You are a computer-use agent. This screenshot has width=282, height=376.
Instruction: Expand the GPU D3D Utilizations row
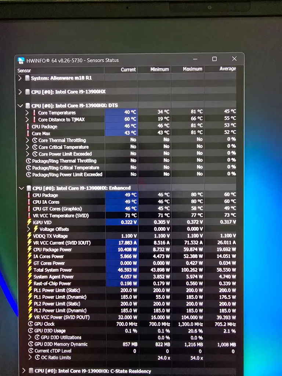coord(30,337)
